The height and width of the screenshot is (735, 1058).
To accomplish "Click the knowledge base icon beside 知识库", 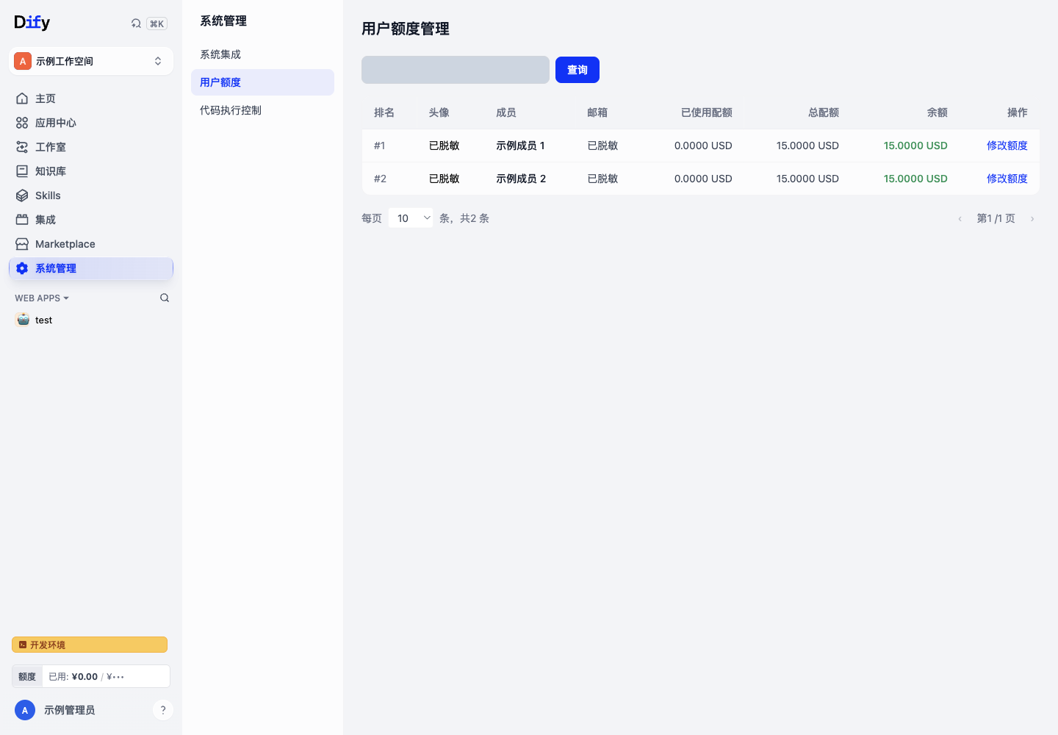I will 22,171.
